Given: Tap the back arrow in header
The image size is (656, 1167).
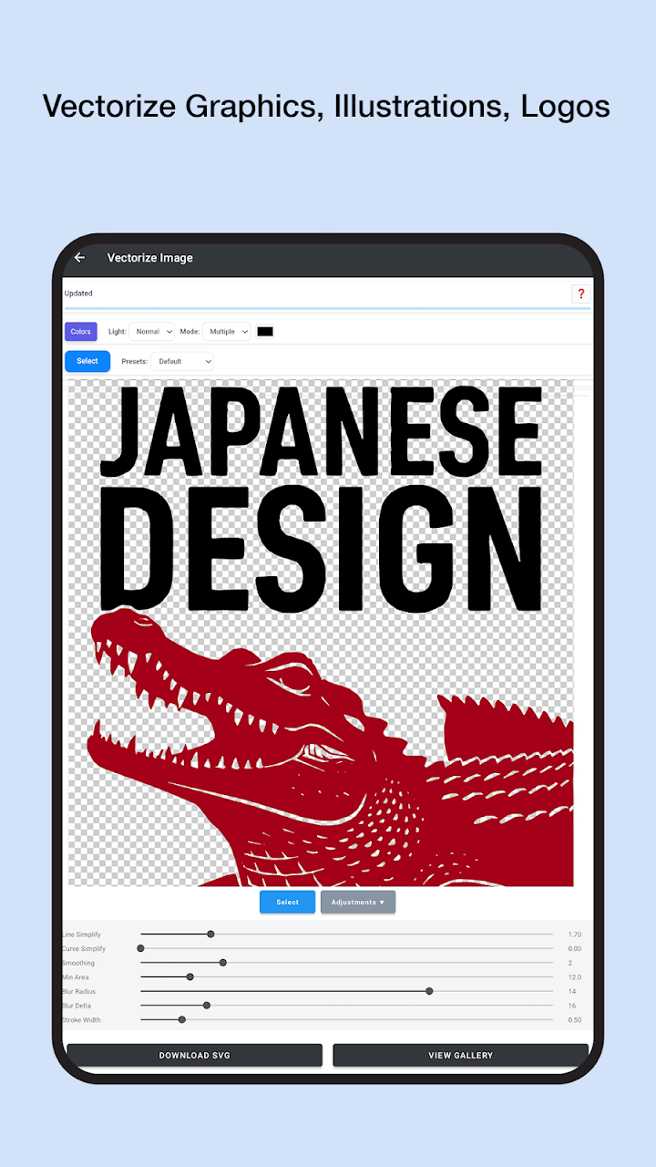Looking at the screenshot, I should coord(79,258).
